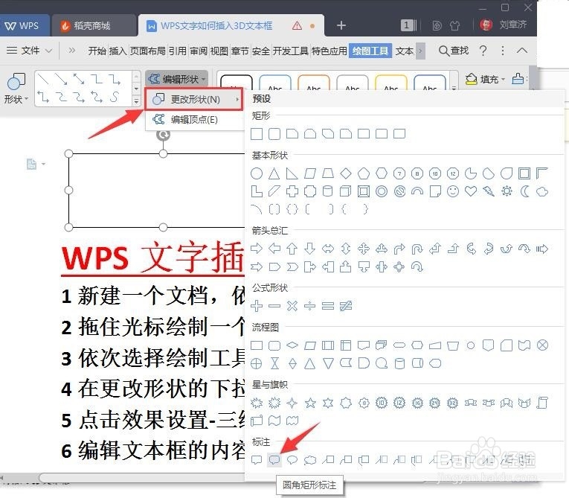569x498 pixels.
Task: Switch to the 插入 ribbon tab
Action: pos(118,51)
